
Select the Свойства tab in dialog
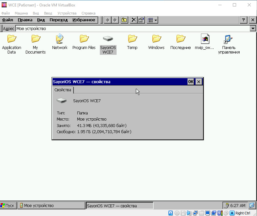click(63, 90)
